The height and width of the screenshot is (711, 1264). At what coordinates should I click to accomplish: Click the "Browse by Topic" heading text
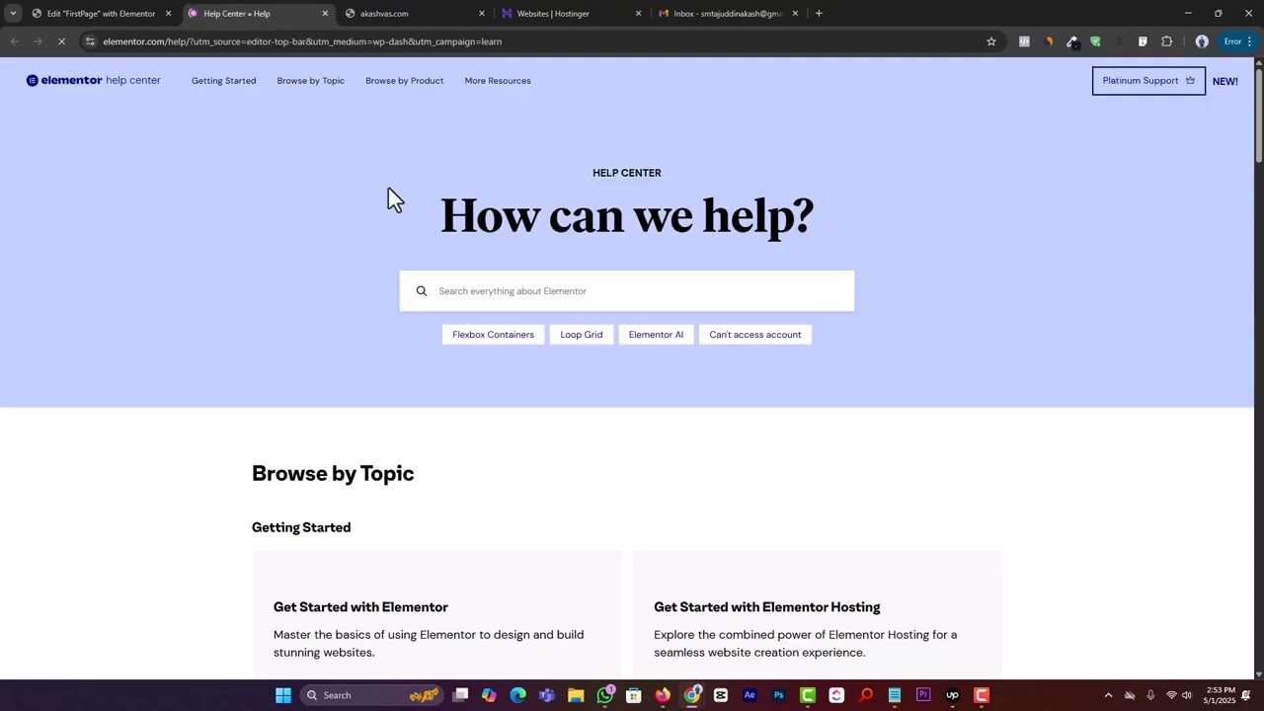pos(333,473)
